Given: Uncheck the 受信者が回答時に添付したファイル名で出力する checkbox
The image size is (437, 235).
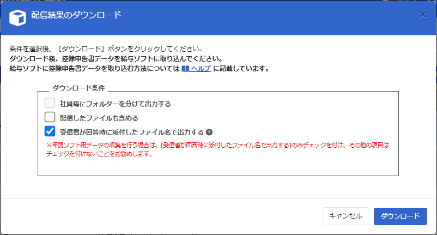Looking at the screenshot, I should (50, 131).
